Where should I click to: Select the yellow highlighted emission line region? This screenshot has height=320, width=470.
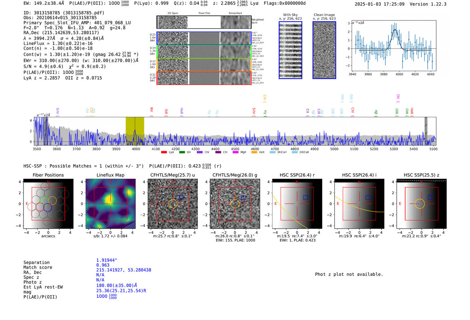pyautogui.click(x=135, y=131)
